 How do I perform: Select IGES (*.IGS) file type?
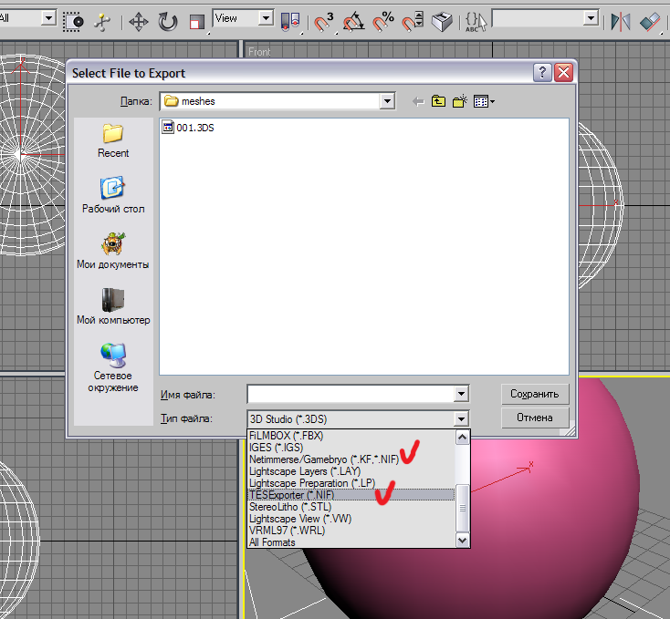tap(351, 448)
